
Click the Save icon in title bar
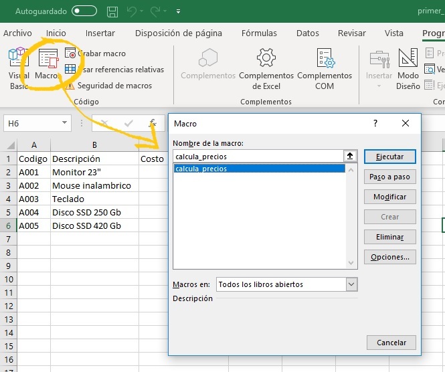[112, 11]
